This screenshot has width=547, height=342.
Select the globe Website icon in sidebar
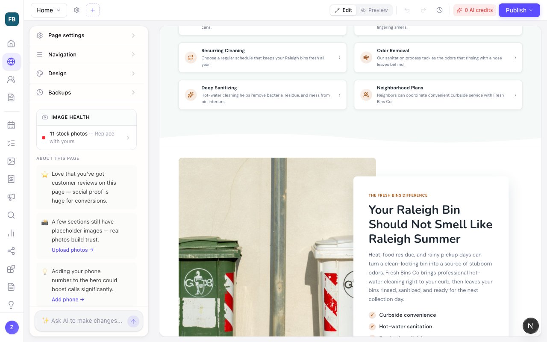coord(12,62)
